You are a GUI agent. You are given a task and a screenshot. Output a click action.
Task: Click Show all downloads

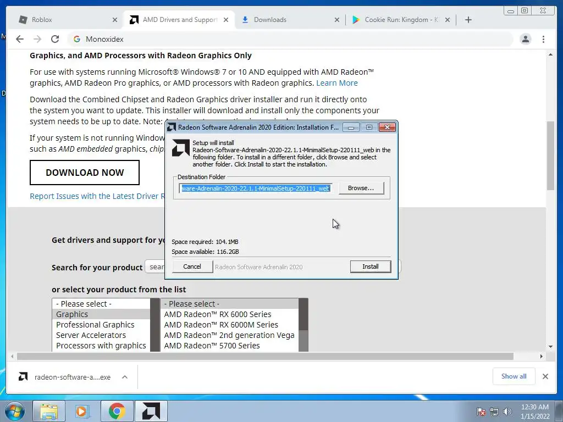click(514, 376)
